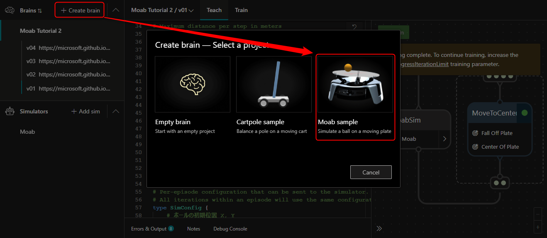This screenshot has width=547, height=238.
Task: Collapse the Simulators section chevron
Action: (x=116, y=111)
